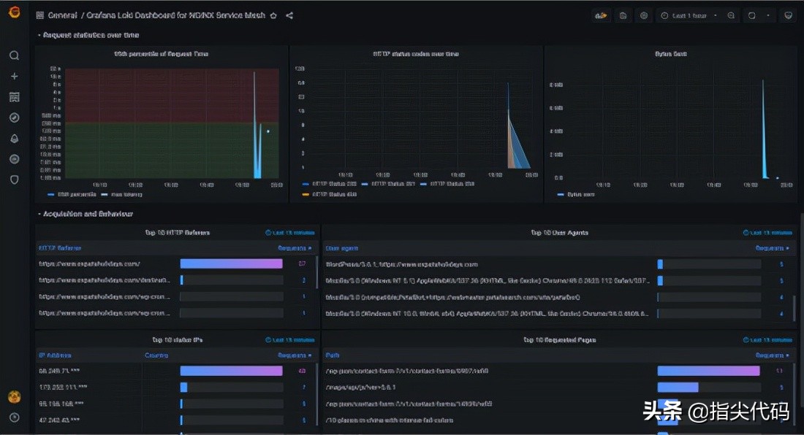Open the Explore compass icon

pyautogui.click(x=14, y=118)
